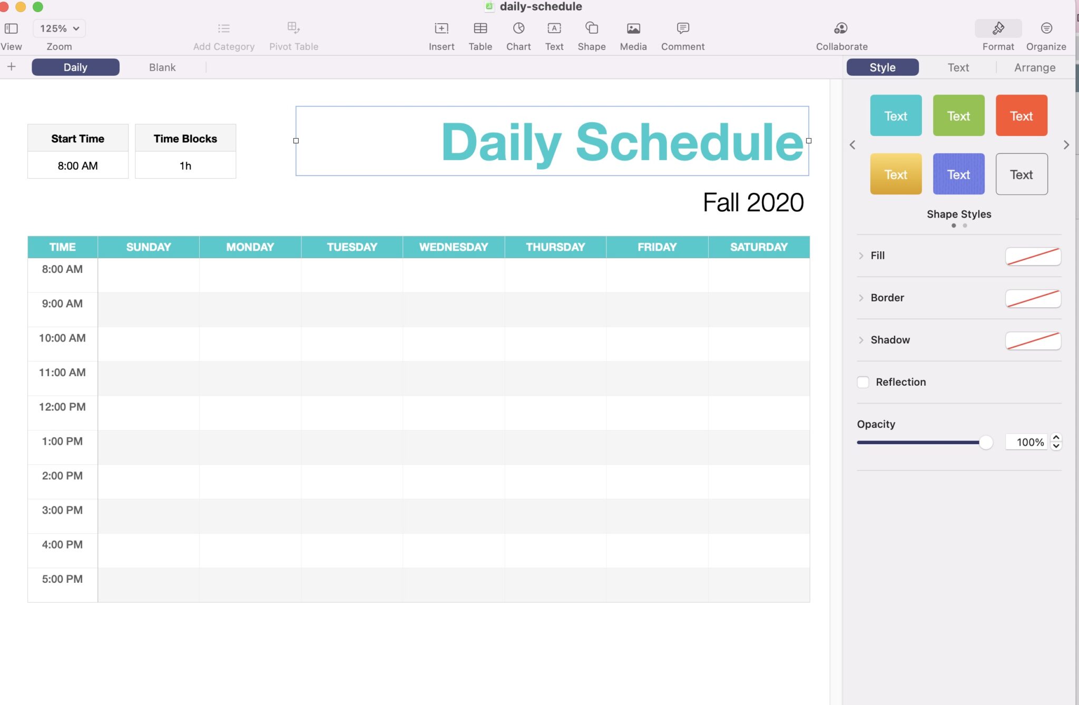1079x705 pixels.
Task: Select the TUESDAY column header
Action: (352, 247)
